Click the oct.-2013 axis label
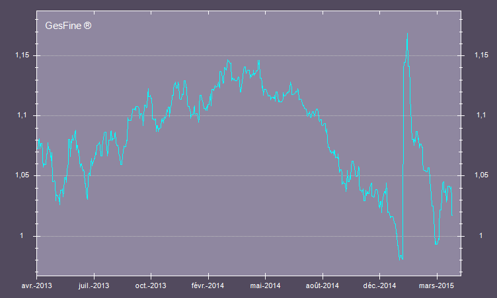 pyautogui.click(x=151, y=285)
